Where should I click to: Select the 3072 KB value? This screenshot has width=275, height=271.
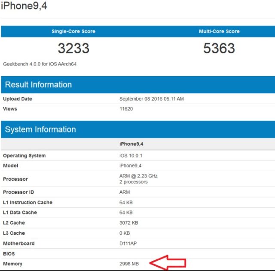pos(129,223)
